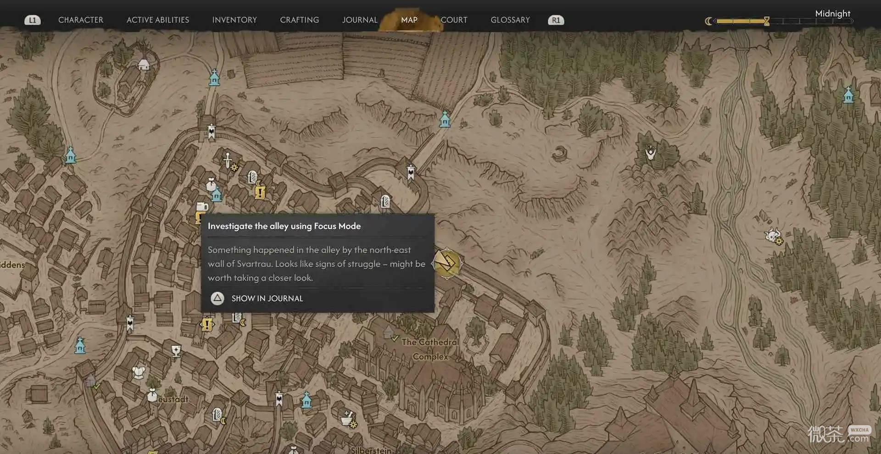
Task: Open the Journal tab
Action: point(360,20)
